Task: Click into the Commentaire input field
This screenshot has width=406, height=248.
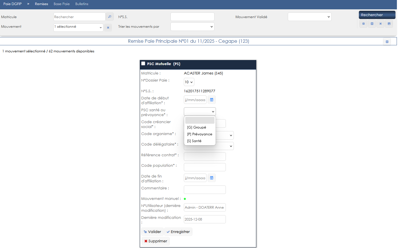Action: [x=205, y=190]
